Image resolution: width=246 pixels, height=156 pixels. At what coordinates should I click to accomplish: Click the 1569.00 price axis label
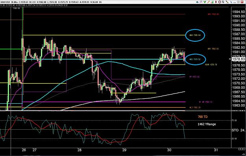coord(239,88)
